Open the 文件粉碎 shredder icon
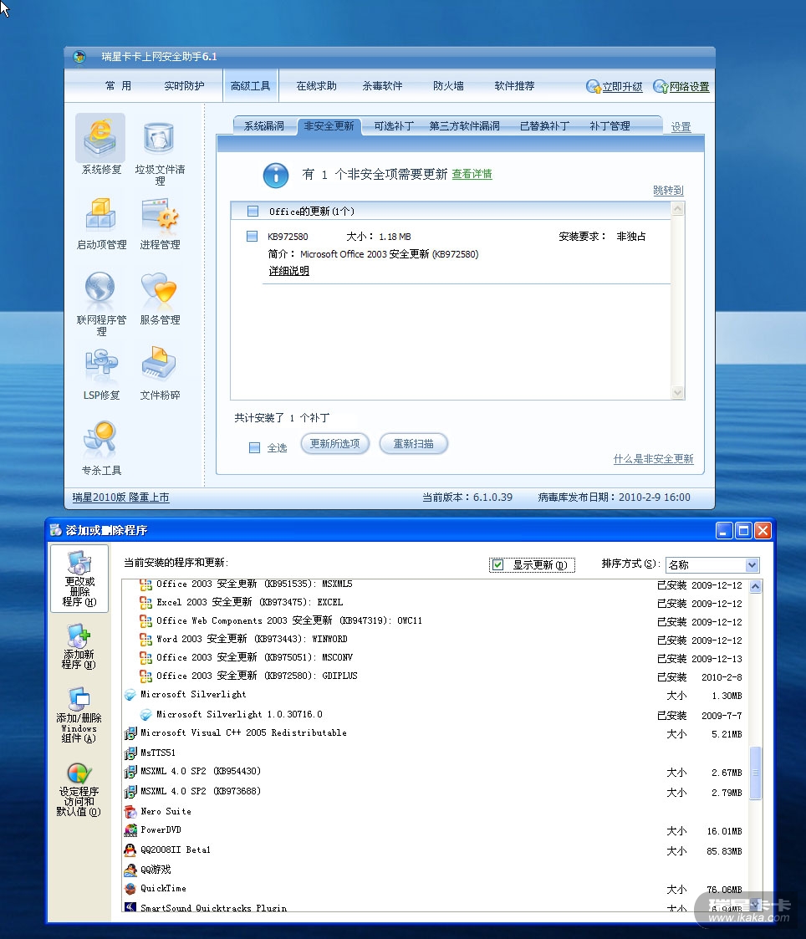 click(x=159, y=363)
